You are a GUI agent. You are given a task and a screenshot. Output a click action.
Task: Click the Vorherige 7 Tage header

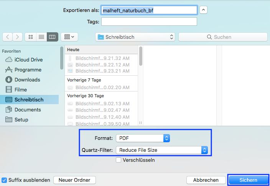101,80
